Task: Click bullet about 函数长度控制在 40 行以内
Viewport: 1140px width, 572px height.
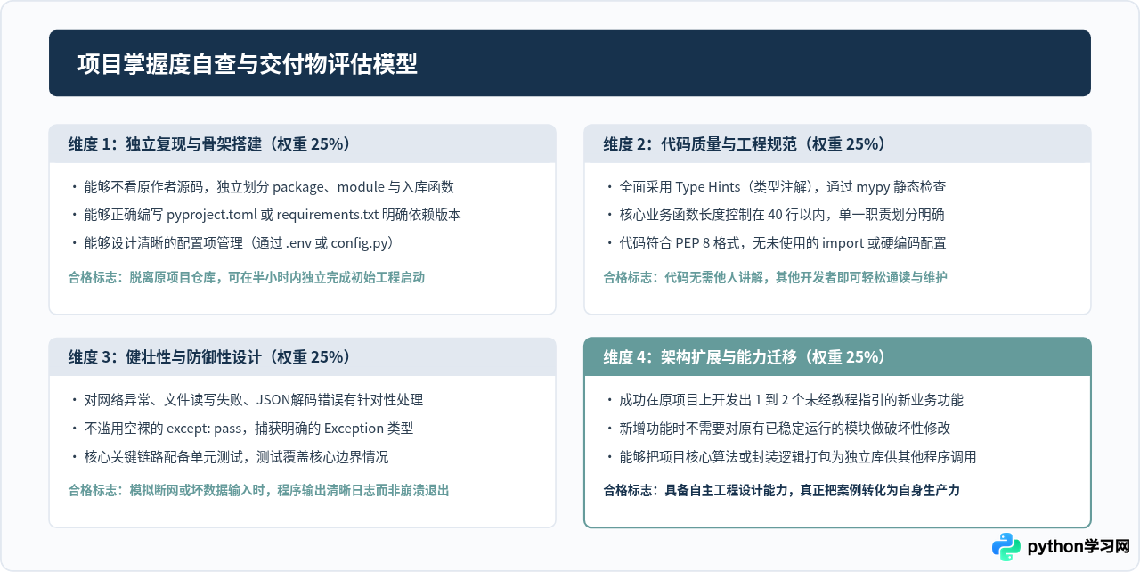Action: (x=774, y=215)
